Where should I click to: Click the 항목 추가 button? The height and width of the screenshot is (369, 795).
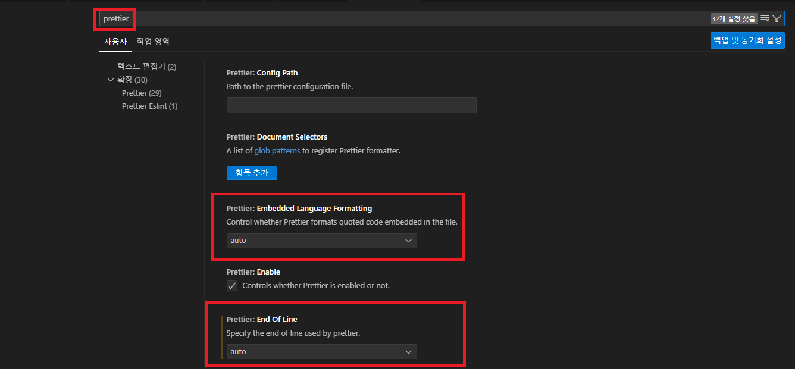pyautogui.click(x=252, y=173)
